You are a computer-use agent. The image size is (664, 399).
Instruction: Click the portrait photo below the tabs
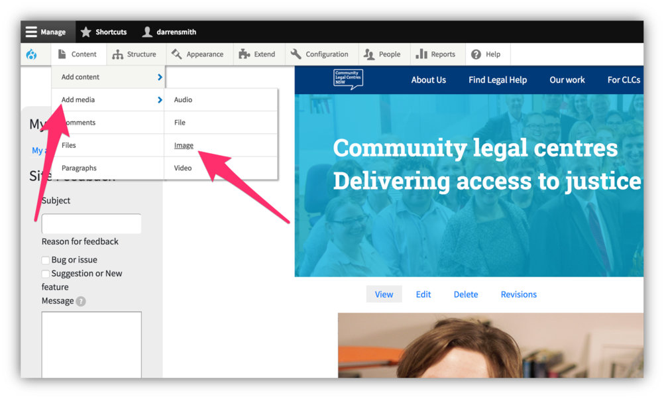click(x=491, y=345)
